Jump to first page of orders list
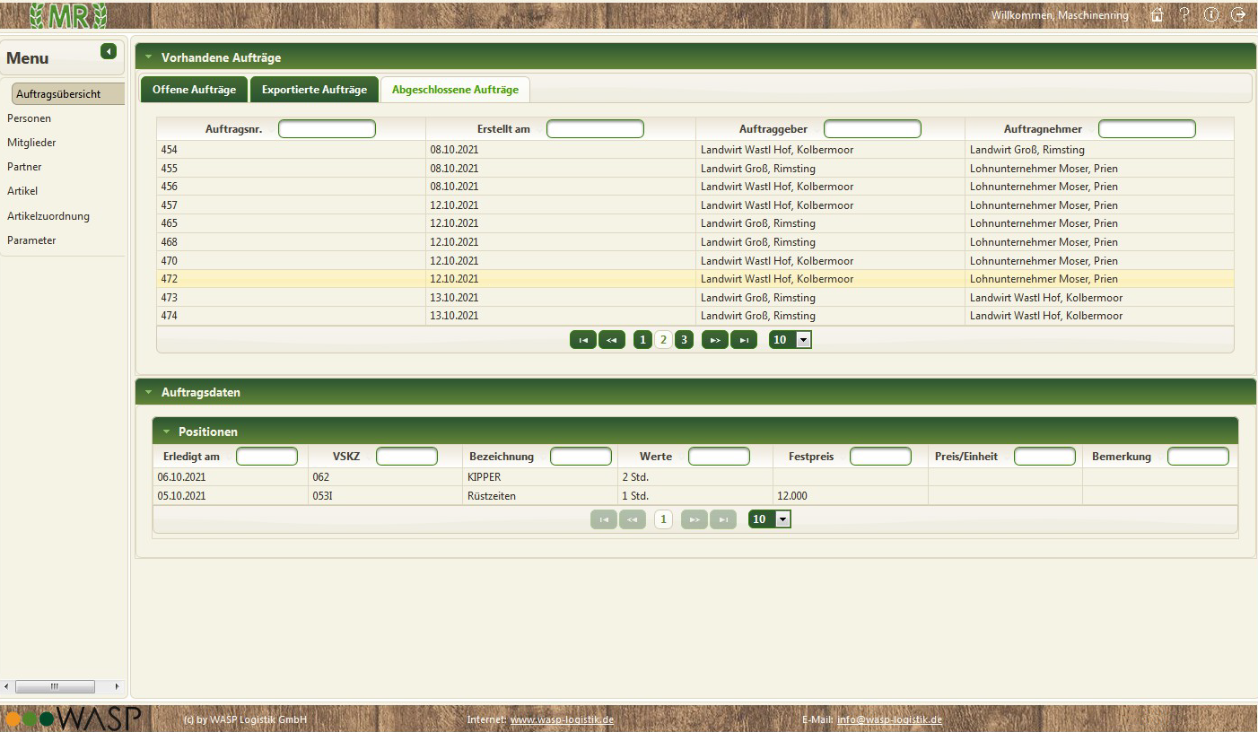 pyautogui.click(x=582, y=340)
